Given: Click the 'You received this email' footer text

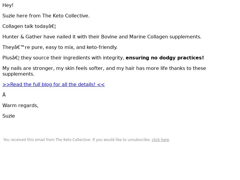Looking at the screenshot, I should point(29,140).
